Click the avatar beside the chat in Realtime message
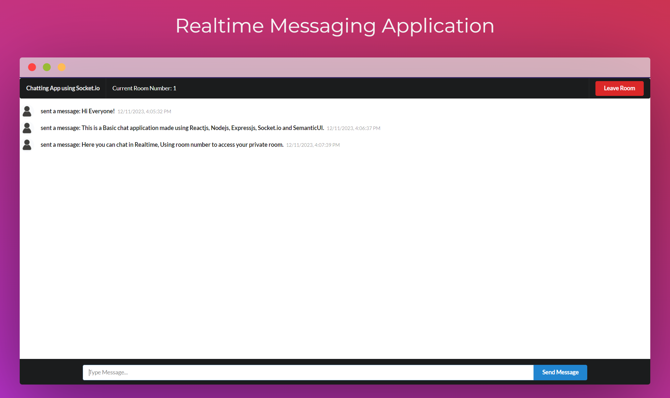The image size is (670, 398). [x=27, y=145]
